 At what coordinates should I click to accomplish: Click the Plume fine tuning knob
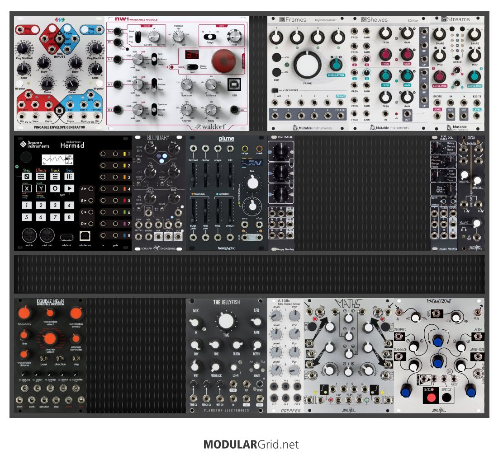253,183
